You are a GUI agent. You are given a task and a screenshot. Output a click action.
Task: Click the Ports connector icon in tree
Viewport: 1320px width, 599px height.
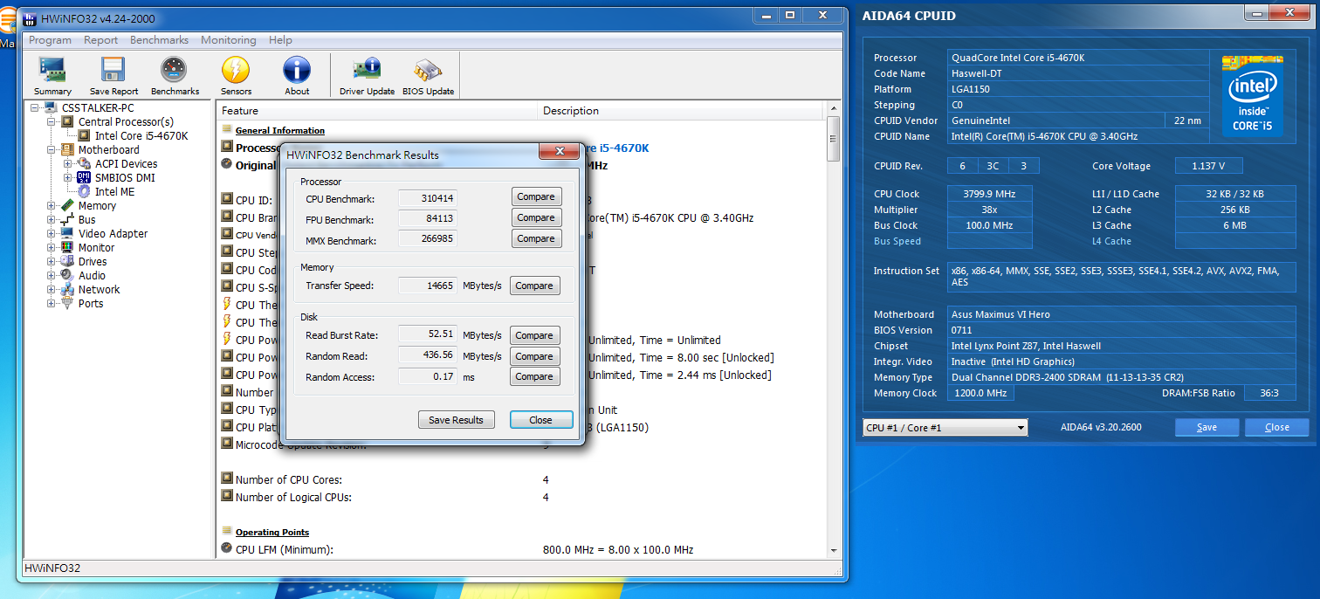tap(67, 303)
